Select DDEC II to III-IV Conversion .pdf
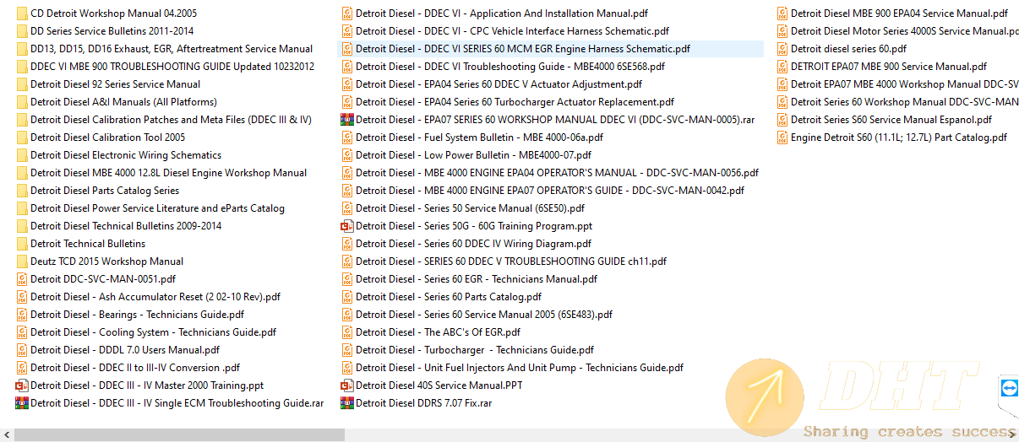The image size is (1019, 442). click(135, 368)
